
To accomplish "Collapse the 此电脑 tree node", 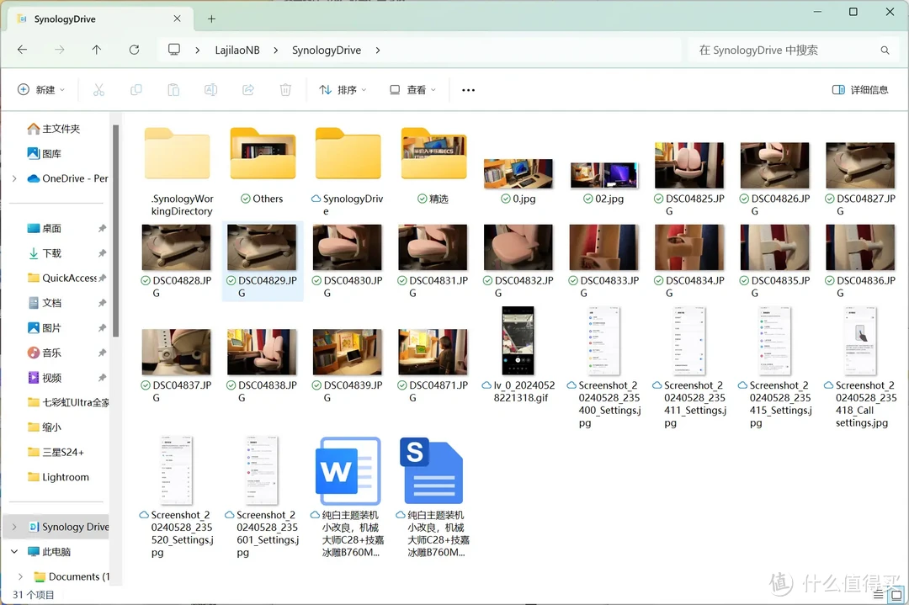I will tap(14, 552).
